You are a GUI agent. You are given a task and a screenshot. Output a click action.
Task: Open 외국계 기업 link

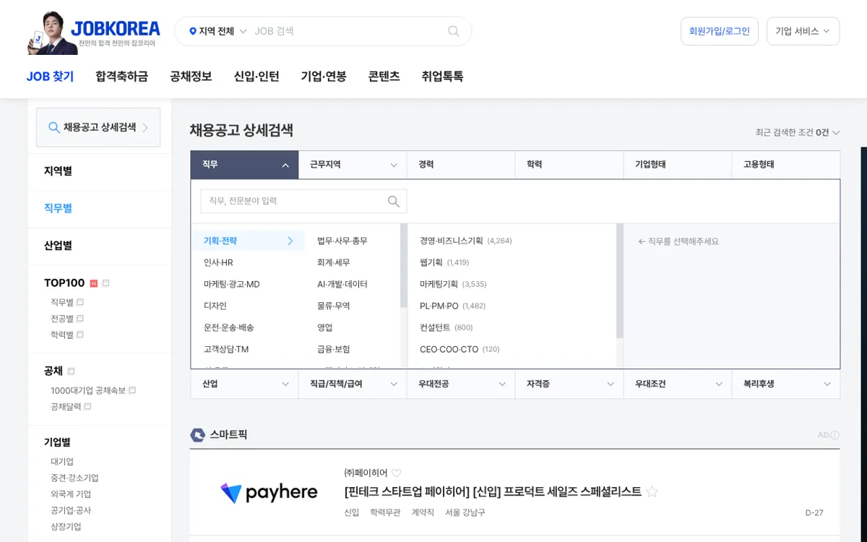click(71, 494)
